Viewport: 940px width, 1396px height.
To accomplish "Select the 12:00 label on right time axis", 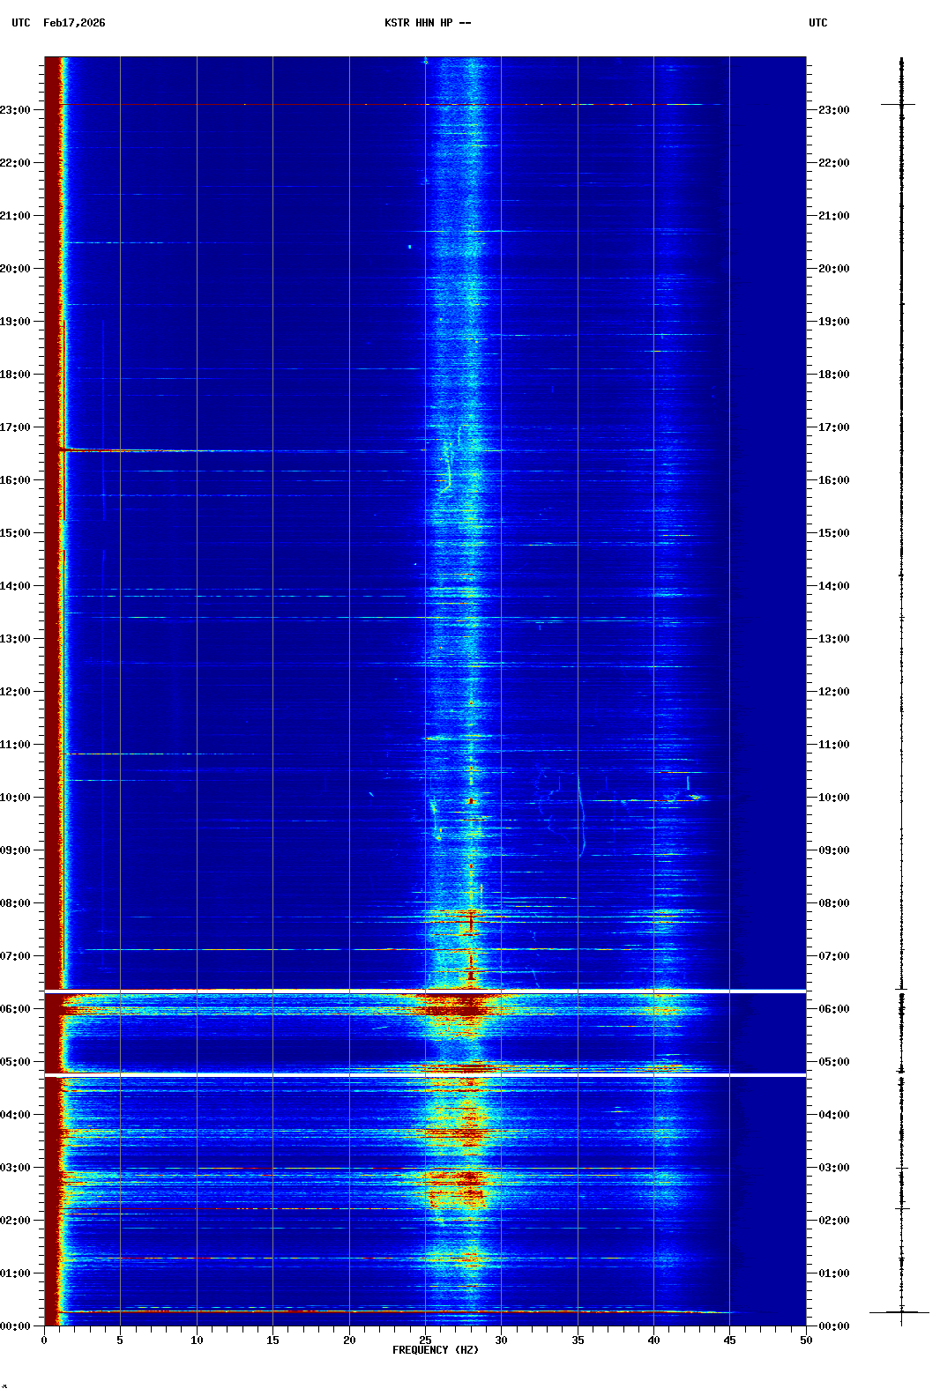I will [x=834, y=692].
